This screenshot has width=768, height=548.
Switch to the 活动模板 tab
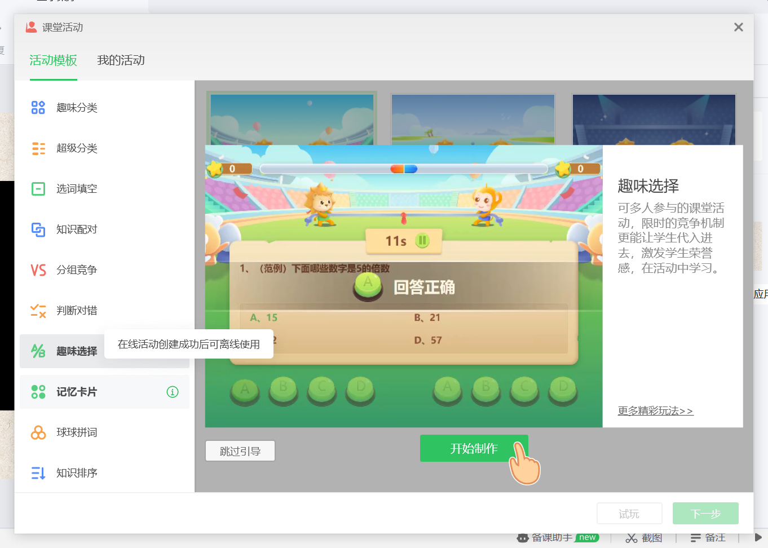tap(53, 60)
